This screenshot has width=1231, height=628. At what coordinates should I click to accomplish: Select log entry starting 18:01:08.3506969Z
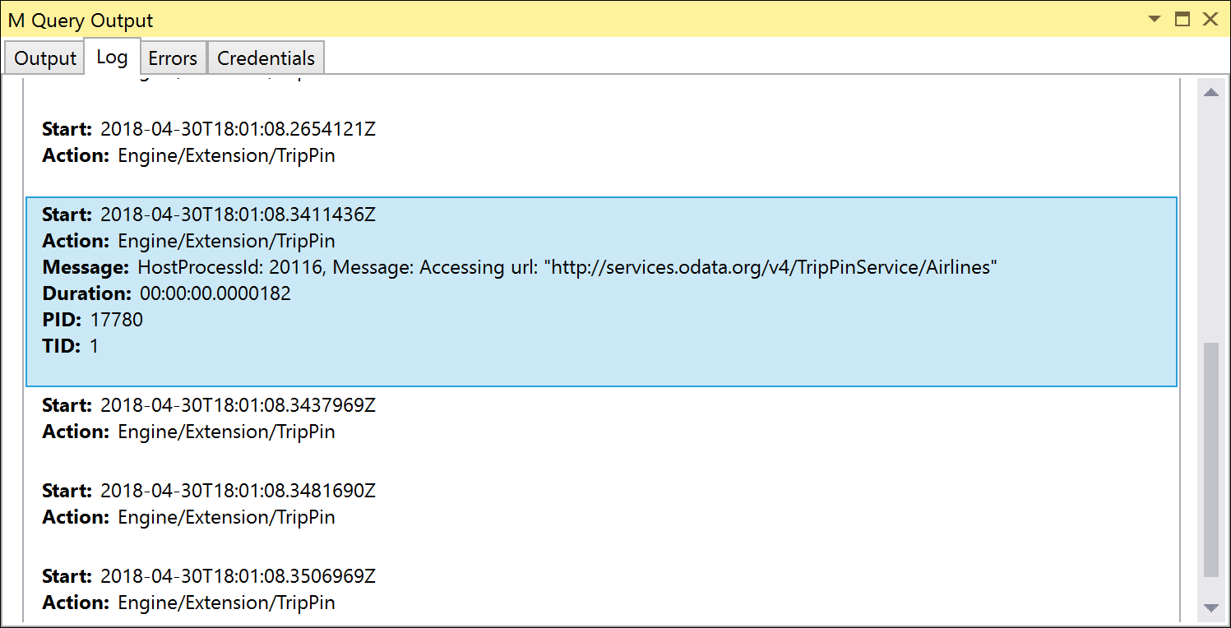click(x=601, y=589)
